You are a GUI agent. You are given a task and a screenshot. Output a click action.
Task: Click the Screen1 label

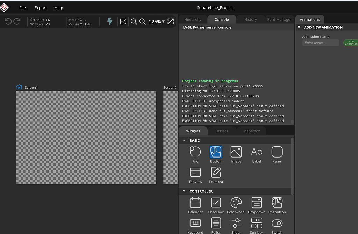tap(31, 87)
